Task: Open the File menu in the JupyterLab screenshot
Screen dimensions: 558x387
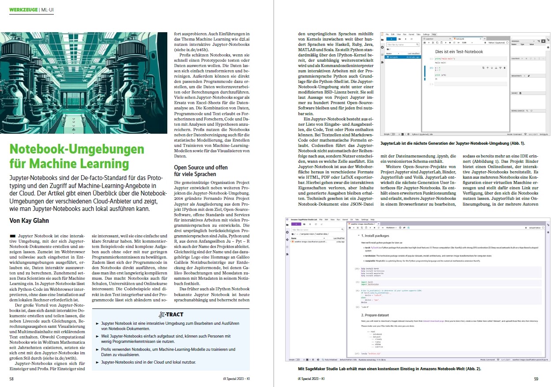Action: (x=387, y=34)
